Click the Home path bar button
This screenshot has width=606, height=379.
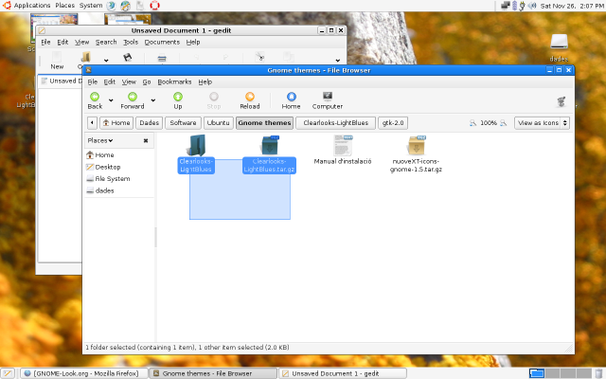(x=116, y=123)
